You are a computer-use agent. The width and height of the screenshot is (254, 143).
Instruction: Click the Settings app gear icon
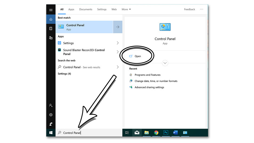[59, 43]
